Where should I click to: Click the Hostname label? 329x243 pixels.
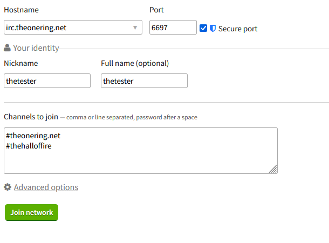(21, 10)
